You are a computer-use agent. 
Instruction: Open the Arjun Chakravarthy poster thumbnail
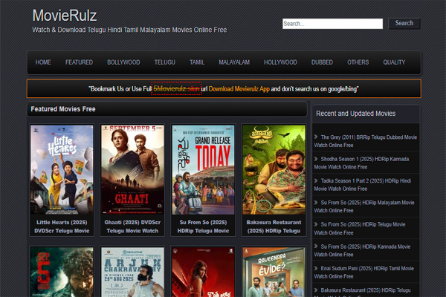click(x=132, y=272)
